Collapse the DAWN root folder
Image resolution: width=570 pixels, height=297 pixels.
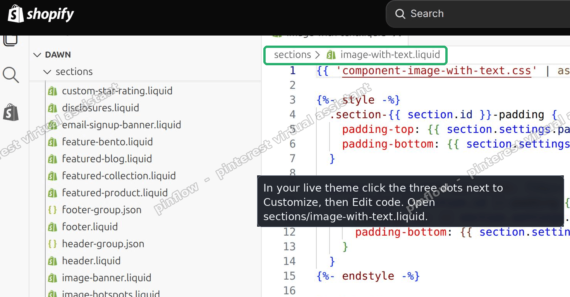[x=37, y=55]
